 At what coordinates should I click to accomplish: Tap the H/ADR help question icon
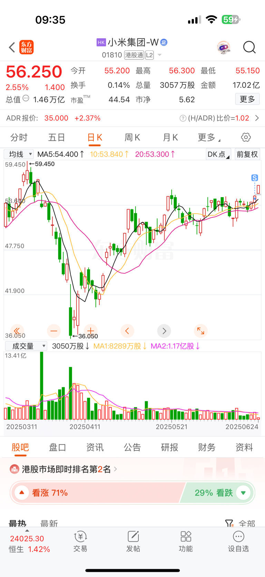click(183, 118)
